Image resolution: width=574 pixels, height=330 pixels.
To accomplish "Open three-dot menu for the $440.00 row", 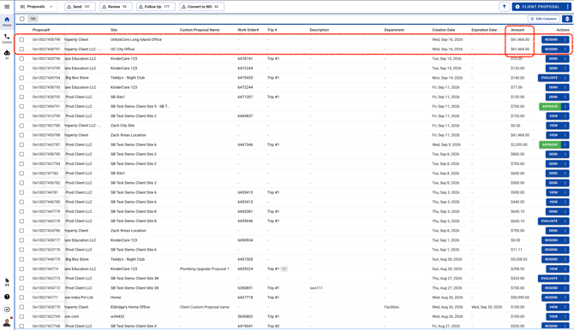I will pyautogui.click(x=565, y=202).
